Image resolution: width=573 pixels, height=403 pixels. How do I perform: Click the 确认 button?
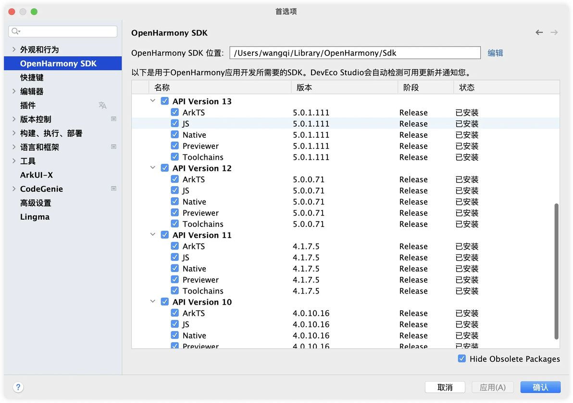click(x=540, y=387)
